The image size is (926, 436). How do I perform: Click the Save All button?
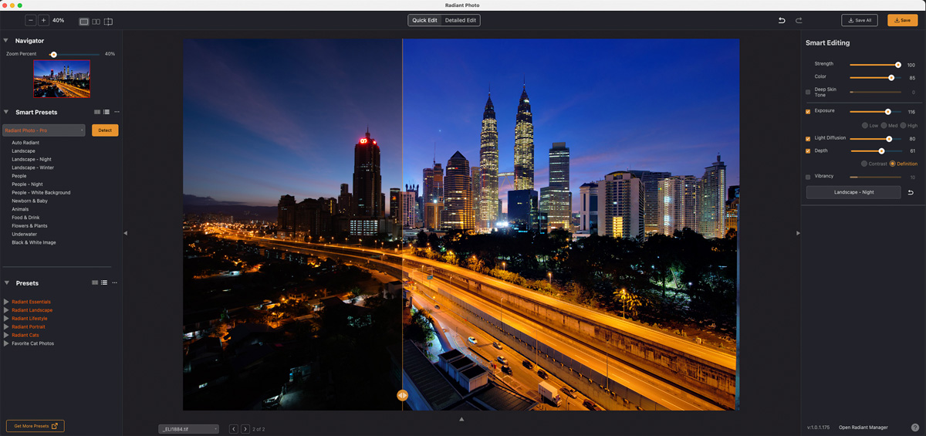(x=859, y=21)
